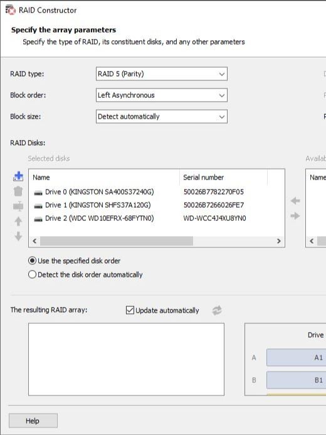Click the Serial number column header
The height and width of the screenshot is (435, 326).
click(x=223, y=177)
